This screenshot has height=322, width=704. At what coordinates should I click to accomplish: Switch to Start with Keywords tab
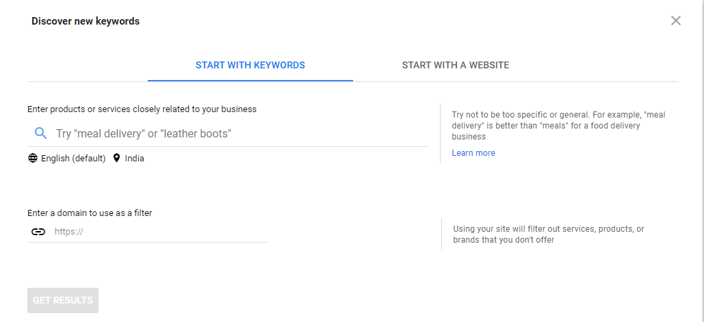pos(250,66)
